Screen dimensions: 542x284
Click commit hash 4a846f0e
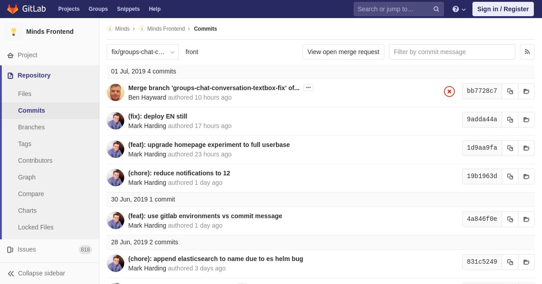[482, 219]
